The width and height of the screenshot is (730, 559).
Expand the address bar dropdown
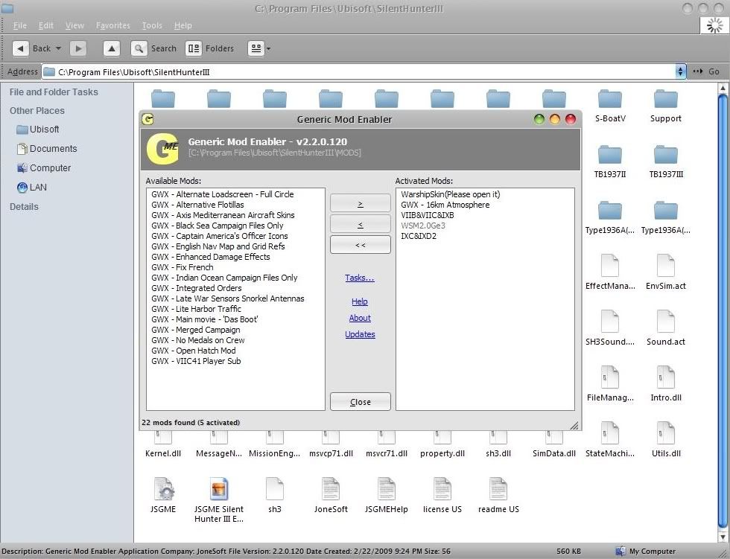point(681,71)
